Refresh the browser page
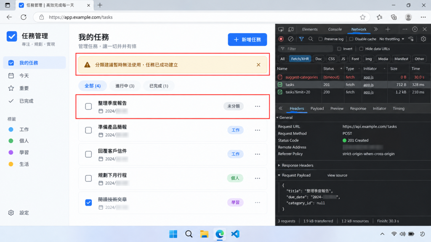The image size is (431, 242). click(24, 17)
